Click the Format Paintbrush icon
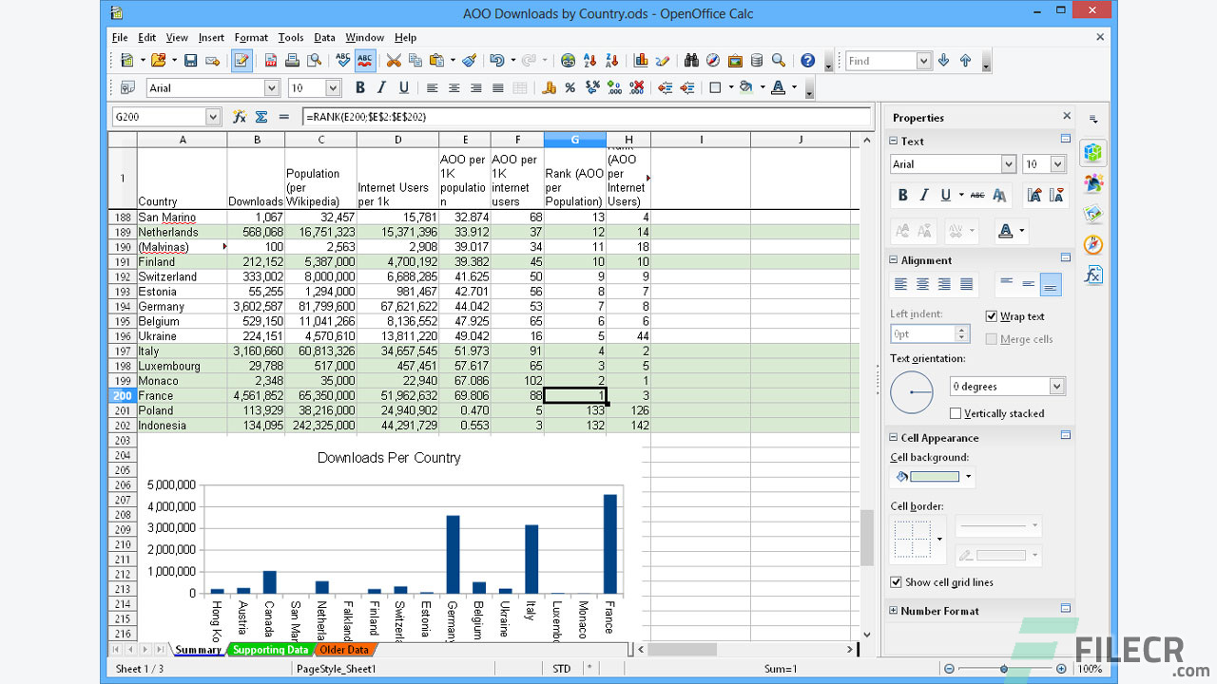 click(469, 61)
